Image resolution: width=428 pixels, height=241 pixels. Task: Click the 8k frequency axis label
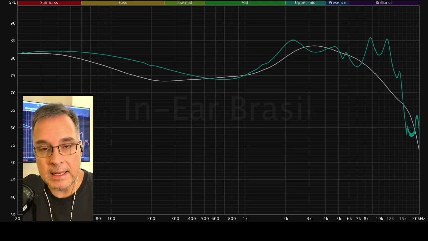coord(366,219)
